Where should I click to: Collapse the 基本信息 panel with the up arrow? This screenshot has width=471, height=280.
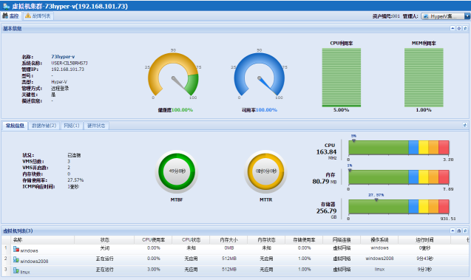pos(453,28)
